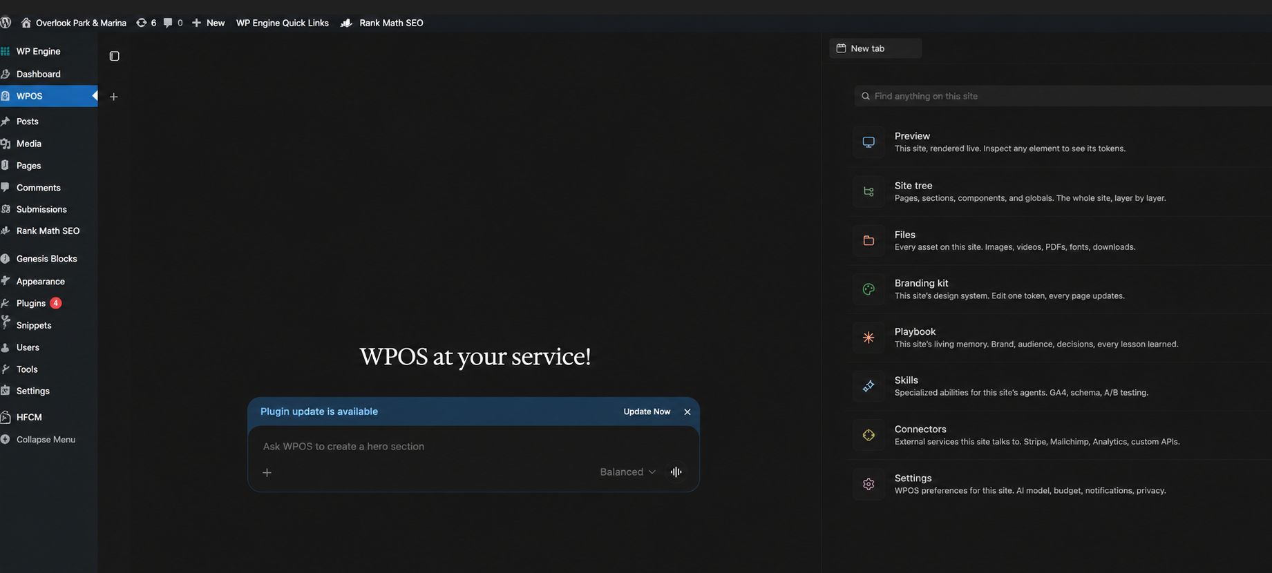
Task: Click the Site tree icon
Action: 868,191
